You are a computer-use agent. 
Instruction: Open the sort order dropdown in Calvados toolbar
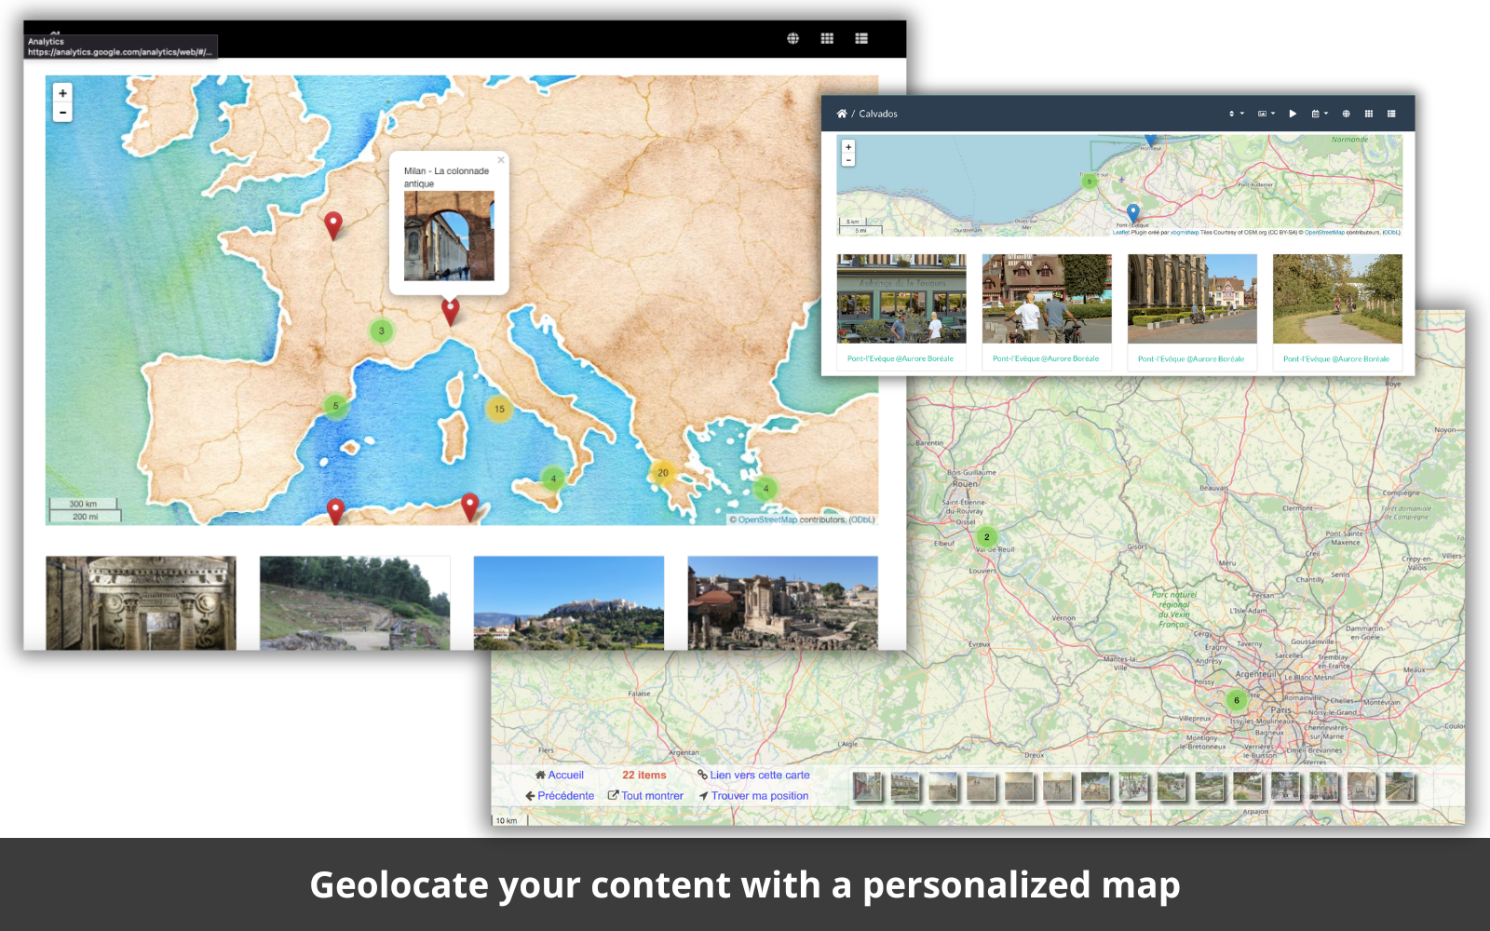(x=1235, y=113)
